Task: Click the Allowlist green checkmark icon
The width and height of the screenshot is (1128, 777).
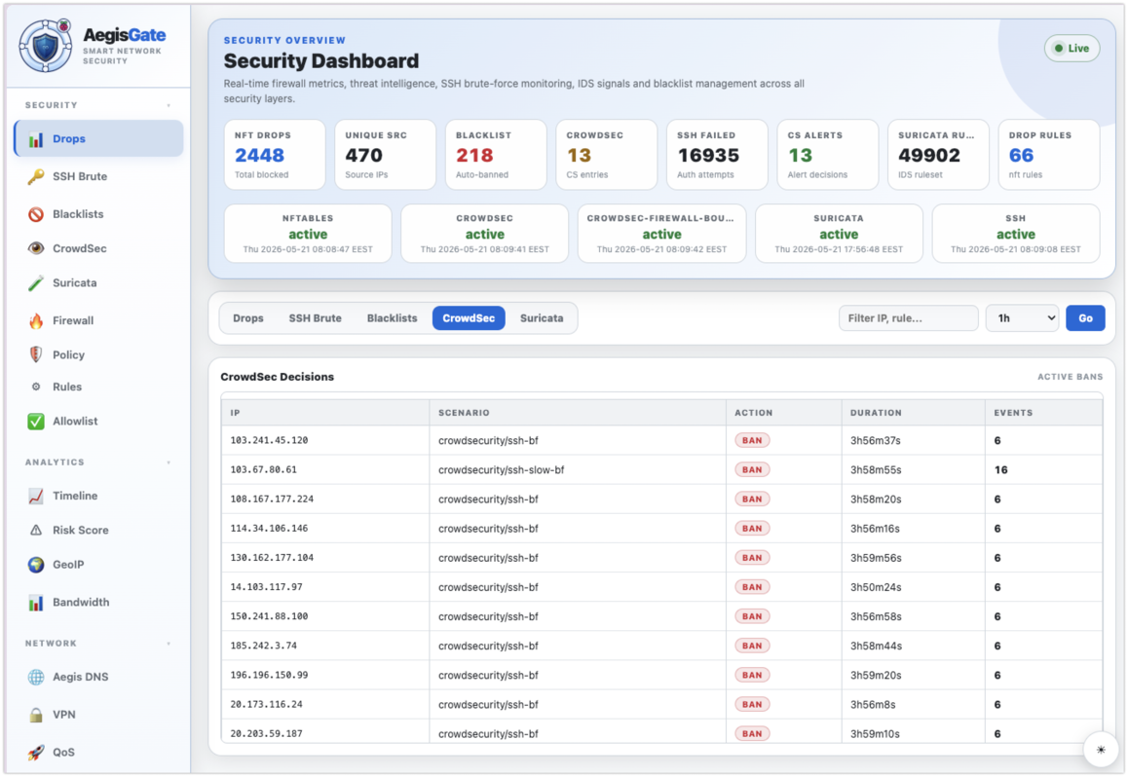Action: tap(36, 422)
